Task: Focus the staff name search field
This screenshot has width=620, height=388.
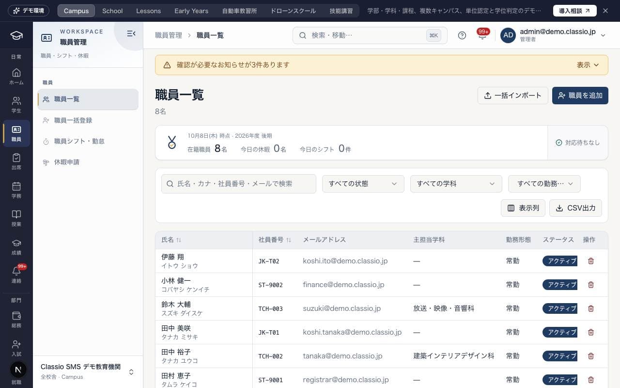Action: 239,184
